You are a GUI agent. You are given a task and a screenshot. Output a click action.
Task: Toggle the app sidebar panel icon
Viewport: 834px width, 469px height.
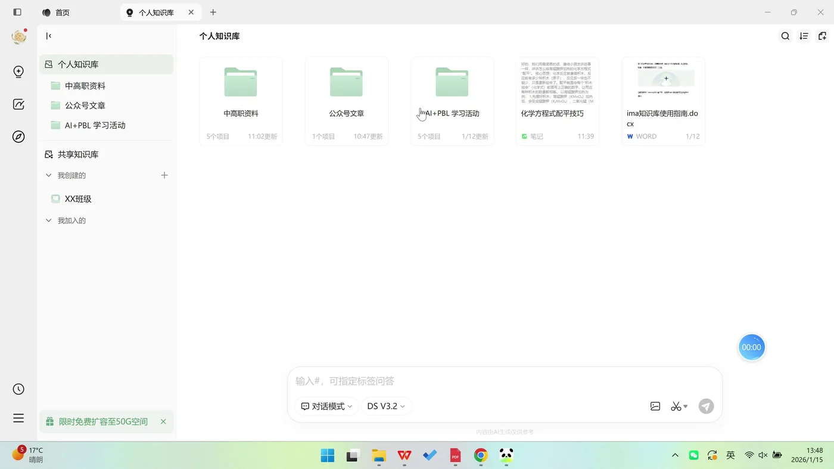17,12
